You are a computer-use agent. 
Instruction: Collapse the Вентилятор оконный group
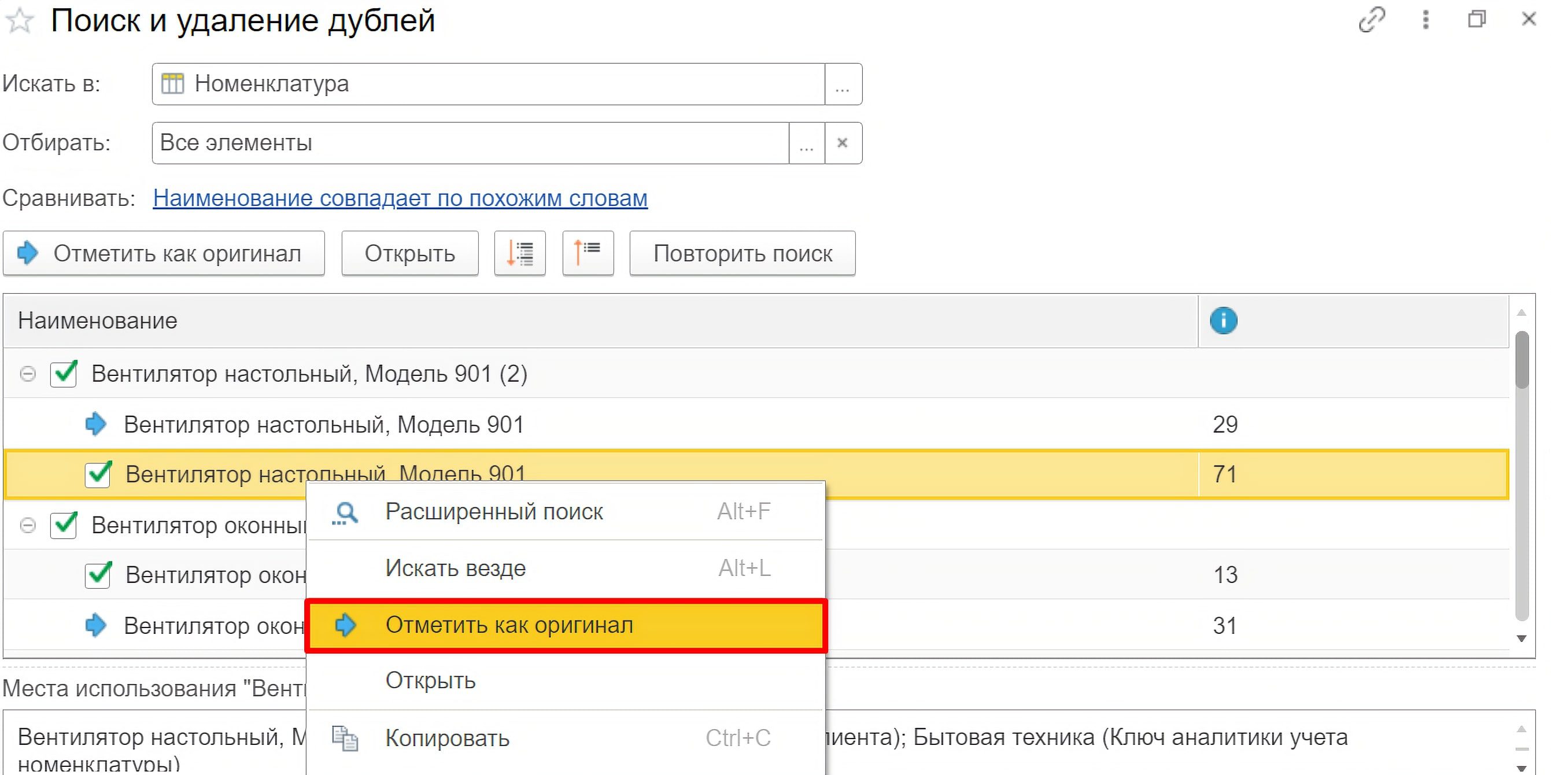pyautogui.click(x=28, y=526)
